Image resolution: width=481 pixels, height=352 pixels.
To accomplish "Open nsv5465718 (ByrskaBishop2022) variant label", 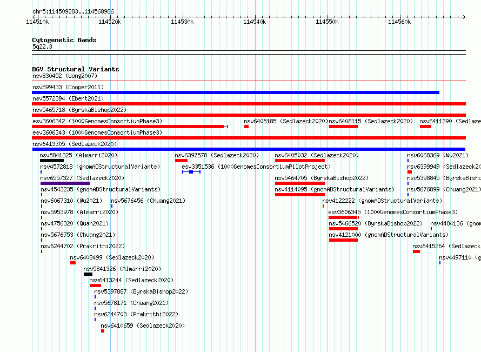I will pyautogui.click(x=79, y=110).
